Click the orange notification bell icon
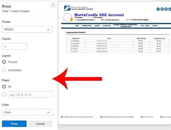 coord(71,19)
